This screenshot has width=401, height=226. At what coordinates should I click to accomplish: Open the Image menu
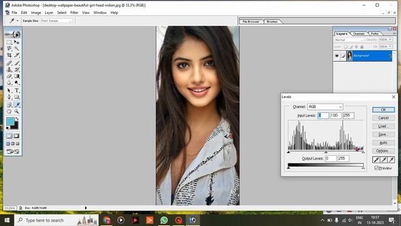(36, 13)
